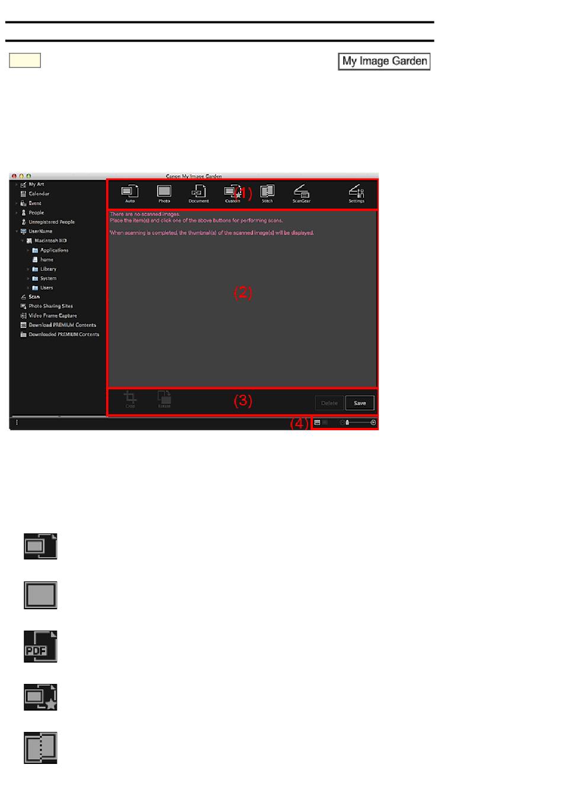The image size is (563, 806).
Task: Open Downloaded PREMIUM Contents
Action: pos(60,335)
